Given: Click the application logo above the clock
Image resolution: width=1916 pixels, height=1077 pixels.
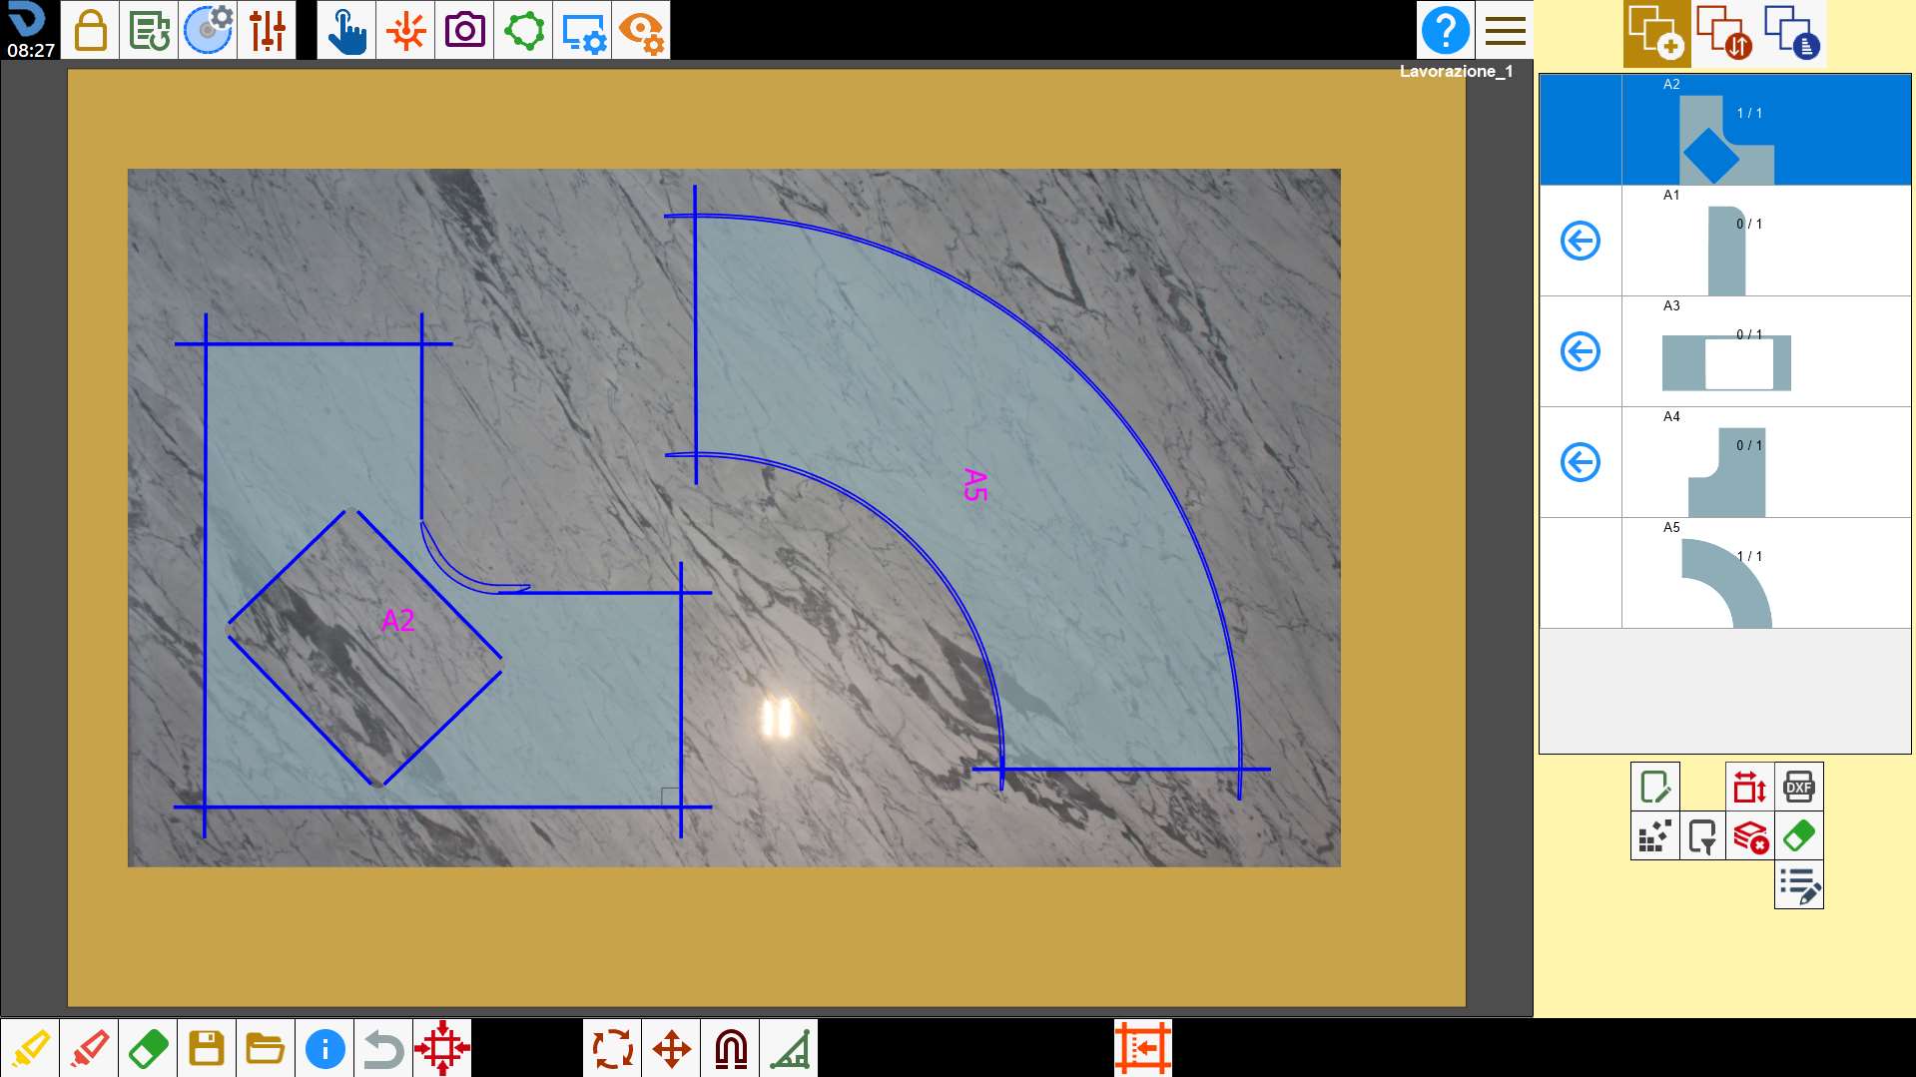Looking at the screenshot, I should click(x=27, y=19).
